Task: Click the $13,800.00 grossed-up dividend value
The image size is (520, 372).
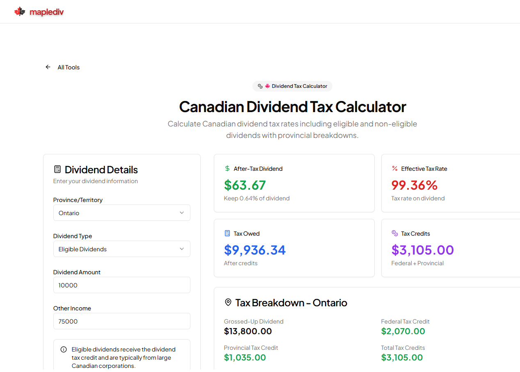Action: tap(248, 331)
